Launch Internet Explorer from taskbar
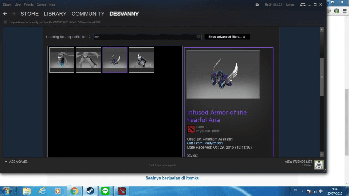The image size is (349, 196). (43, 191)
